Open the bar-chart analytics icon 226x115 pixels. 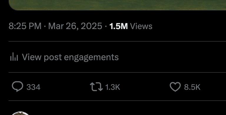click(x=14, y=57)
